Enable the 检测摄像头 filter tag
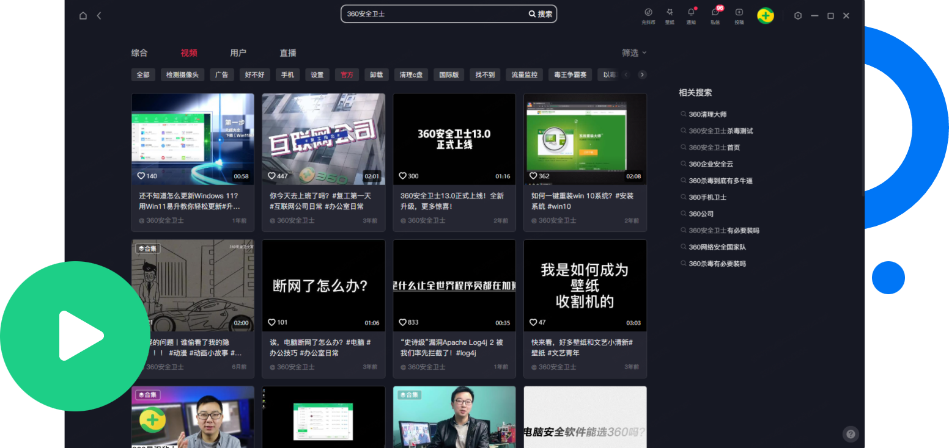949x448 pixels. (182, 74)
